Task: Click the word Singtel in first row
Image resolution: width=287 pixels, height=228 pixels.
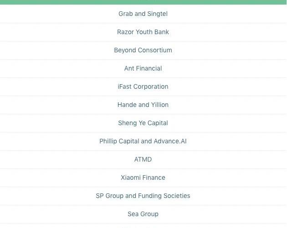Action: 158,14
